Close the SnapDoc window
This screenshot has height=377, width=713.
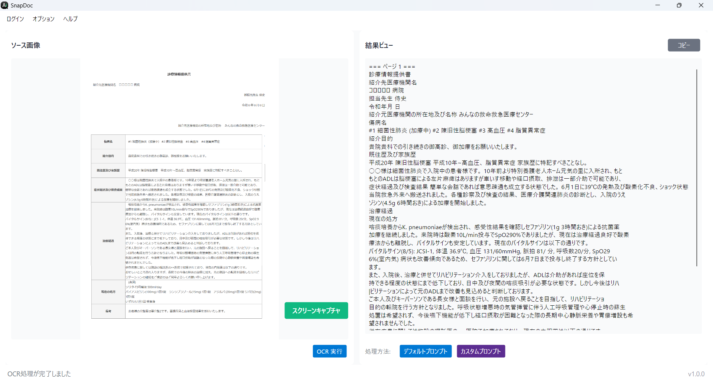pyautogui.click(x=701, y=5)
